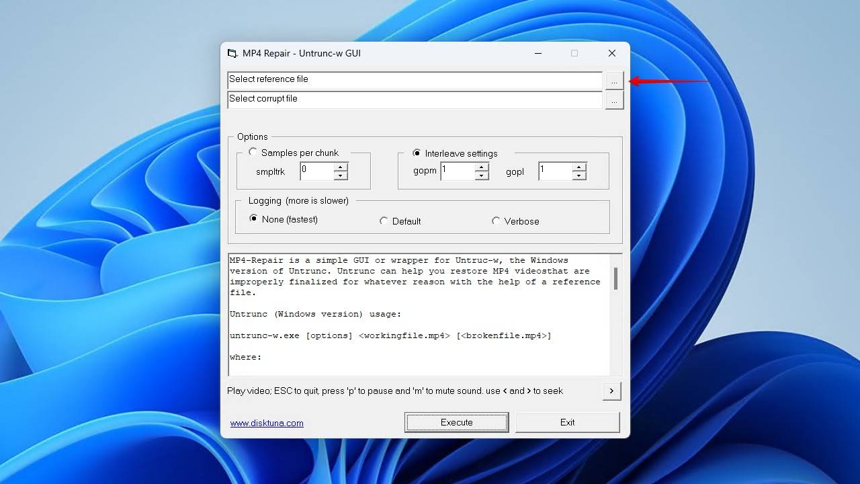This screenshot has height=484, width=860.
Task: Click the MP4 Repair title bar app icon
Action: (232, 53)
